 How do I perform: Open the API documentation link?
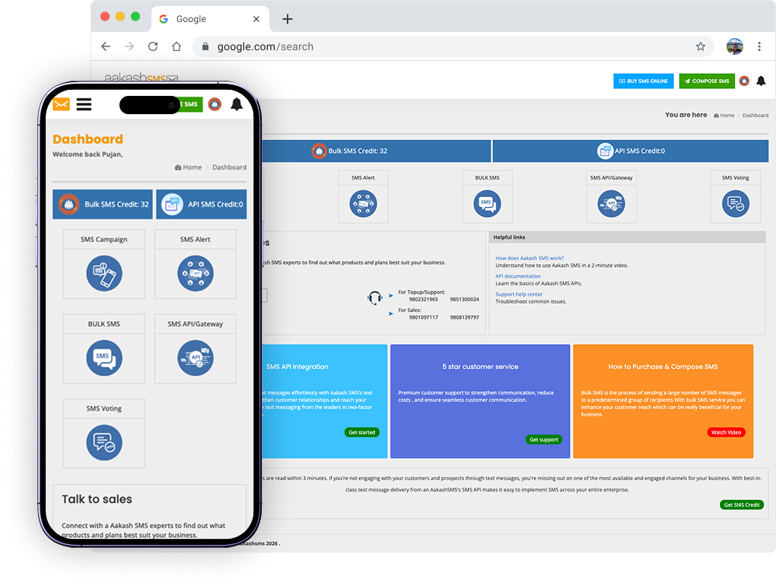518,276
